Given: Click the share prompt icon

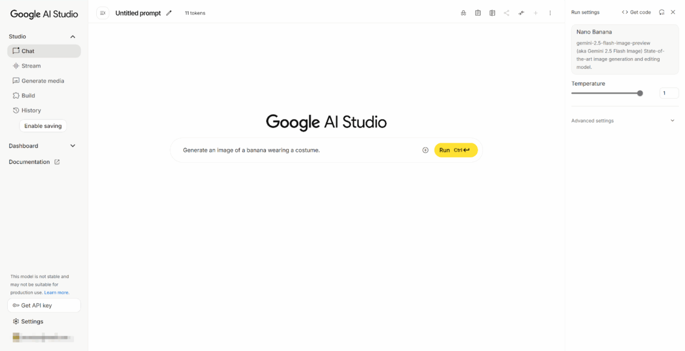Looking at the screenshot, I should point(506,13).
